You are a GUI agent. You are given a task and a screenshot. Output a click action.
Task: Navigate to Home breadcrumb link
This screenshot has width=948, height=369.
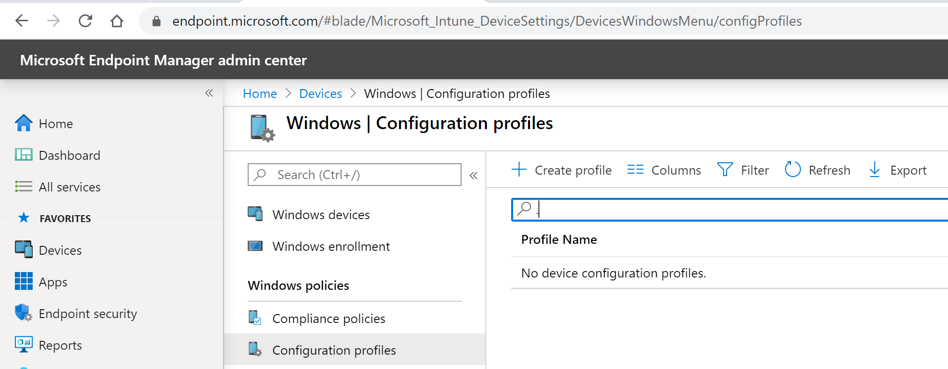coord(260,93)
